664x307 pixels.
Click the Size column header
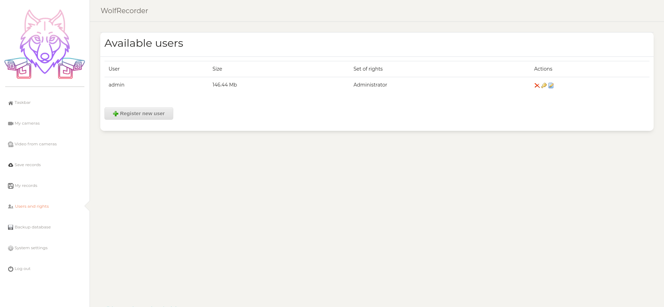pyautogui.click(x=217, y=69)
